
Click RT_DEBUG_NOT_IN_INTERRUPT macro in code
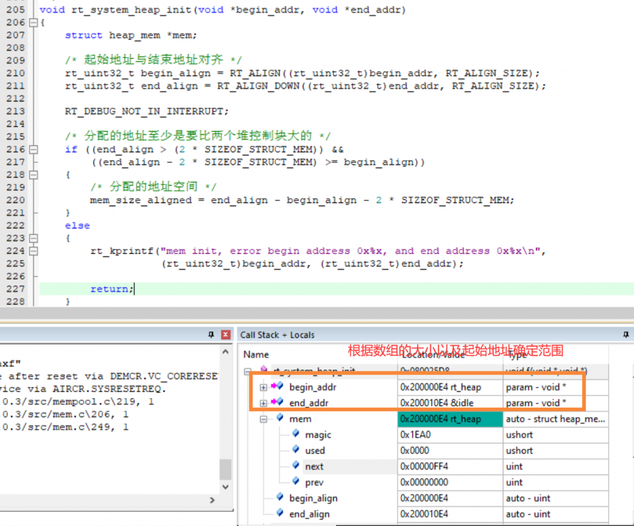(147, 111)
